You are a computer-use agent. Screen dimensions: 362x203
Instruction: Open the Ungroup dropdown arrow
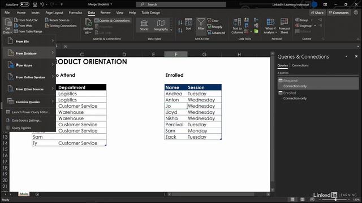(315, 26)
